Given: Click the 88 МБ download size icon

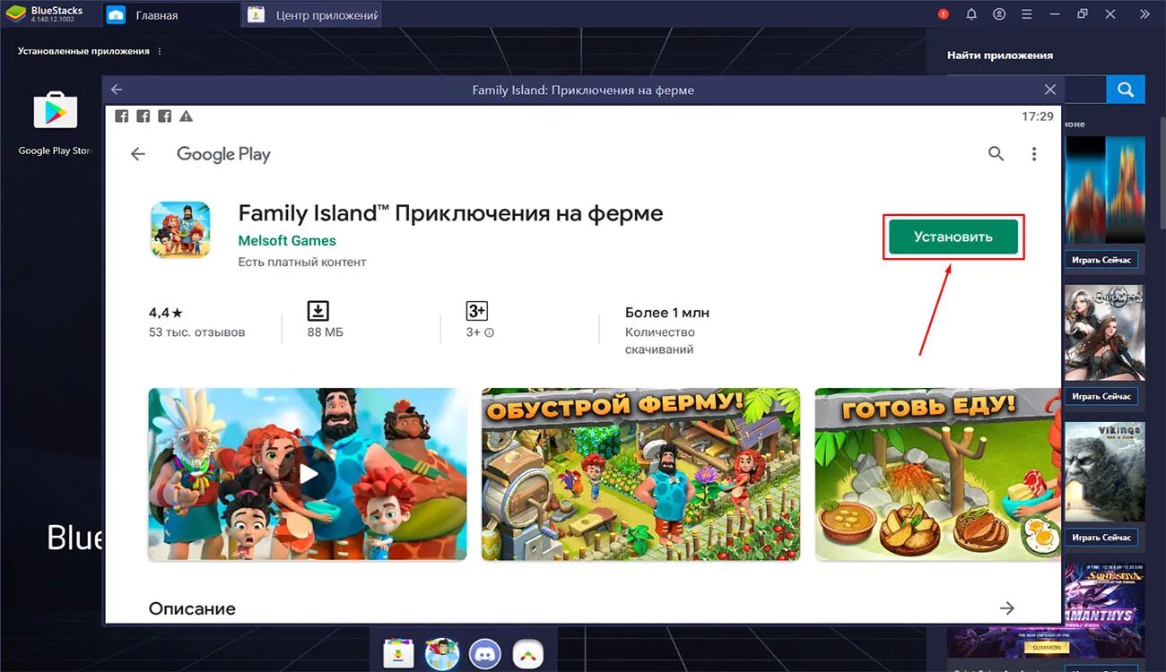Looking at the screenshot, I should [318, 311].
